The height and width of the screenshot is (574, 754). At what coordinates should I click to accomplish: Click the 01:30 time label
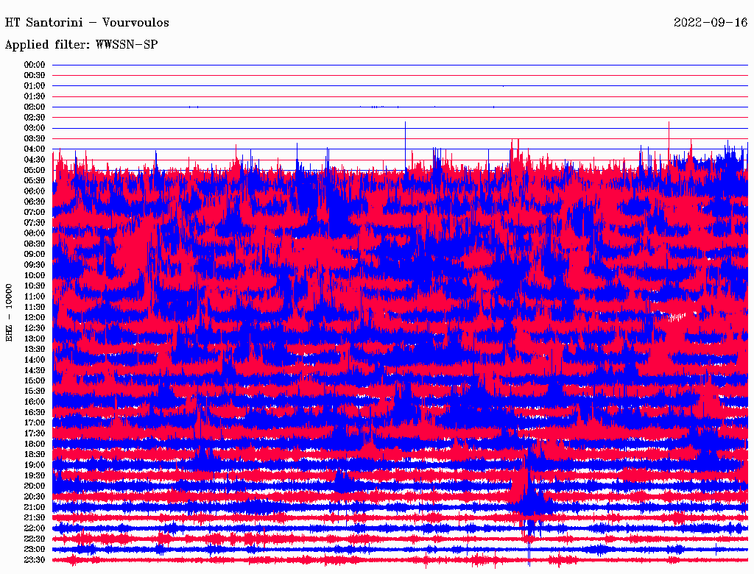click(34, 96)
